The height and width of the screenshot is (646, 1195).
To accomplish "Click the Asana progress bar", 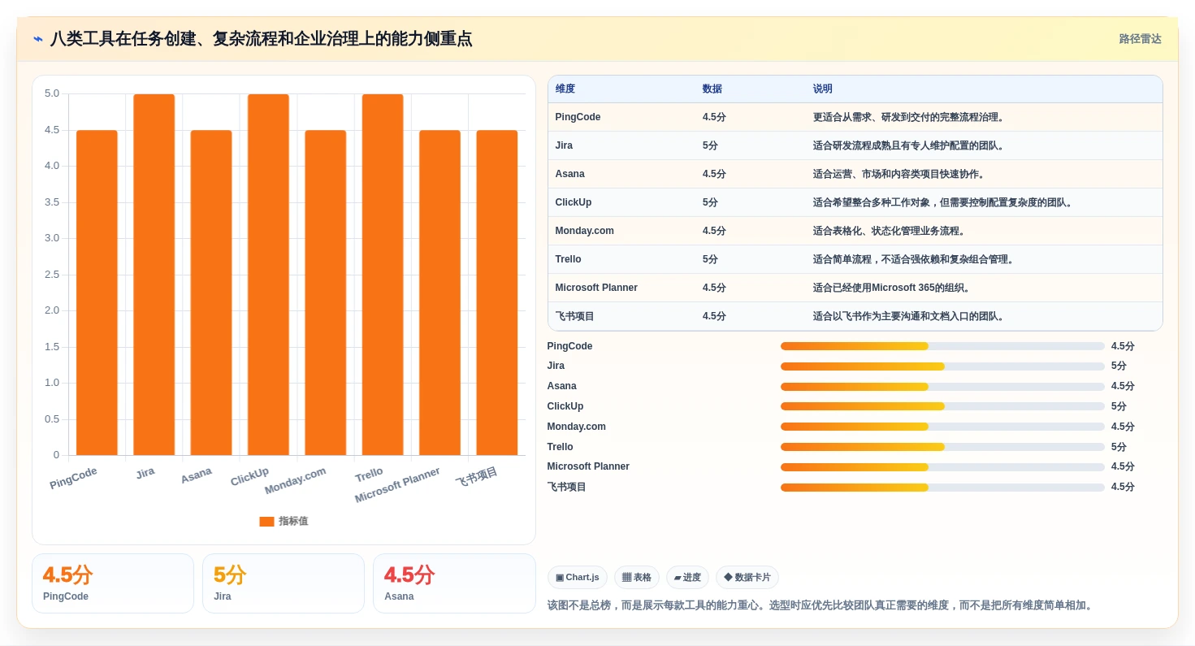I will click(x=942, y=387).
